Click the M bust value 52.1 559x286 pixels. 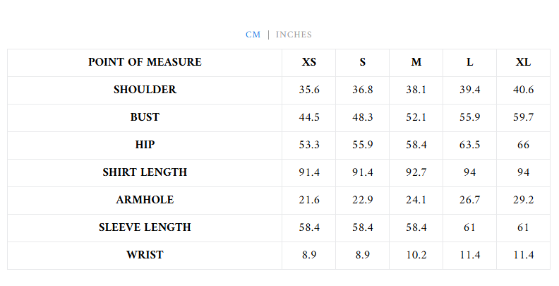click(416, 117)
